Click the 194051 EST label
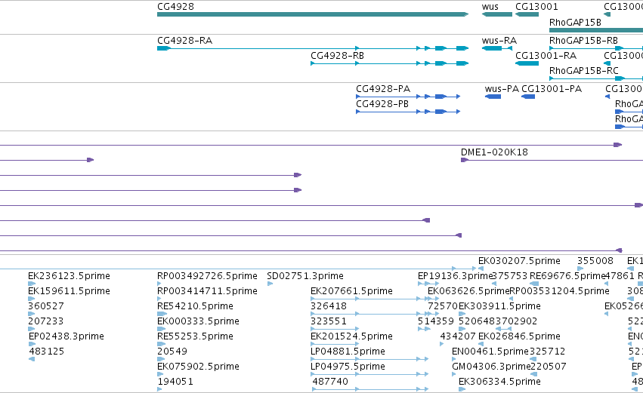The image size is (643, 393). [x=175, y=382]
